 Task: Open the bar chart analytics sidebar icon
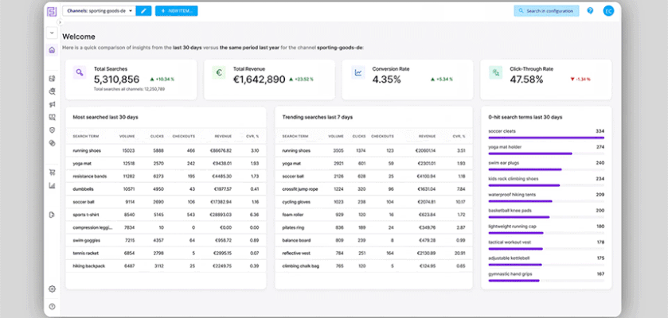click(52, 186)
